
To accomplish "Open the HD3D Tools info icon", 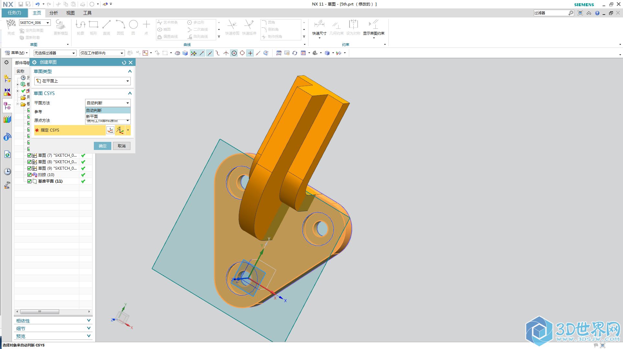I will [7, 137].
